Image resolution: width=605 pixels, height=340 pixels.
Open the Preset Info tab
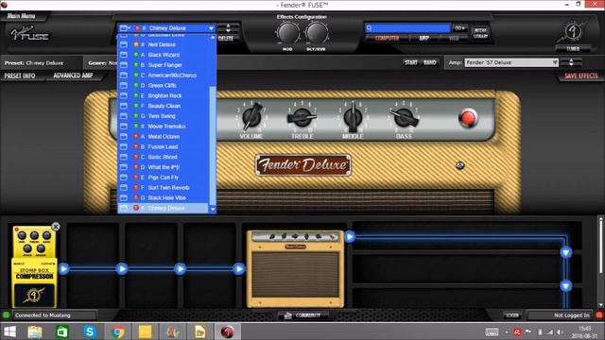click(x=20, y=76)
